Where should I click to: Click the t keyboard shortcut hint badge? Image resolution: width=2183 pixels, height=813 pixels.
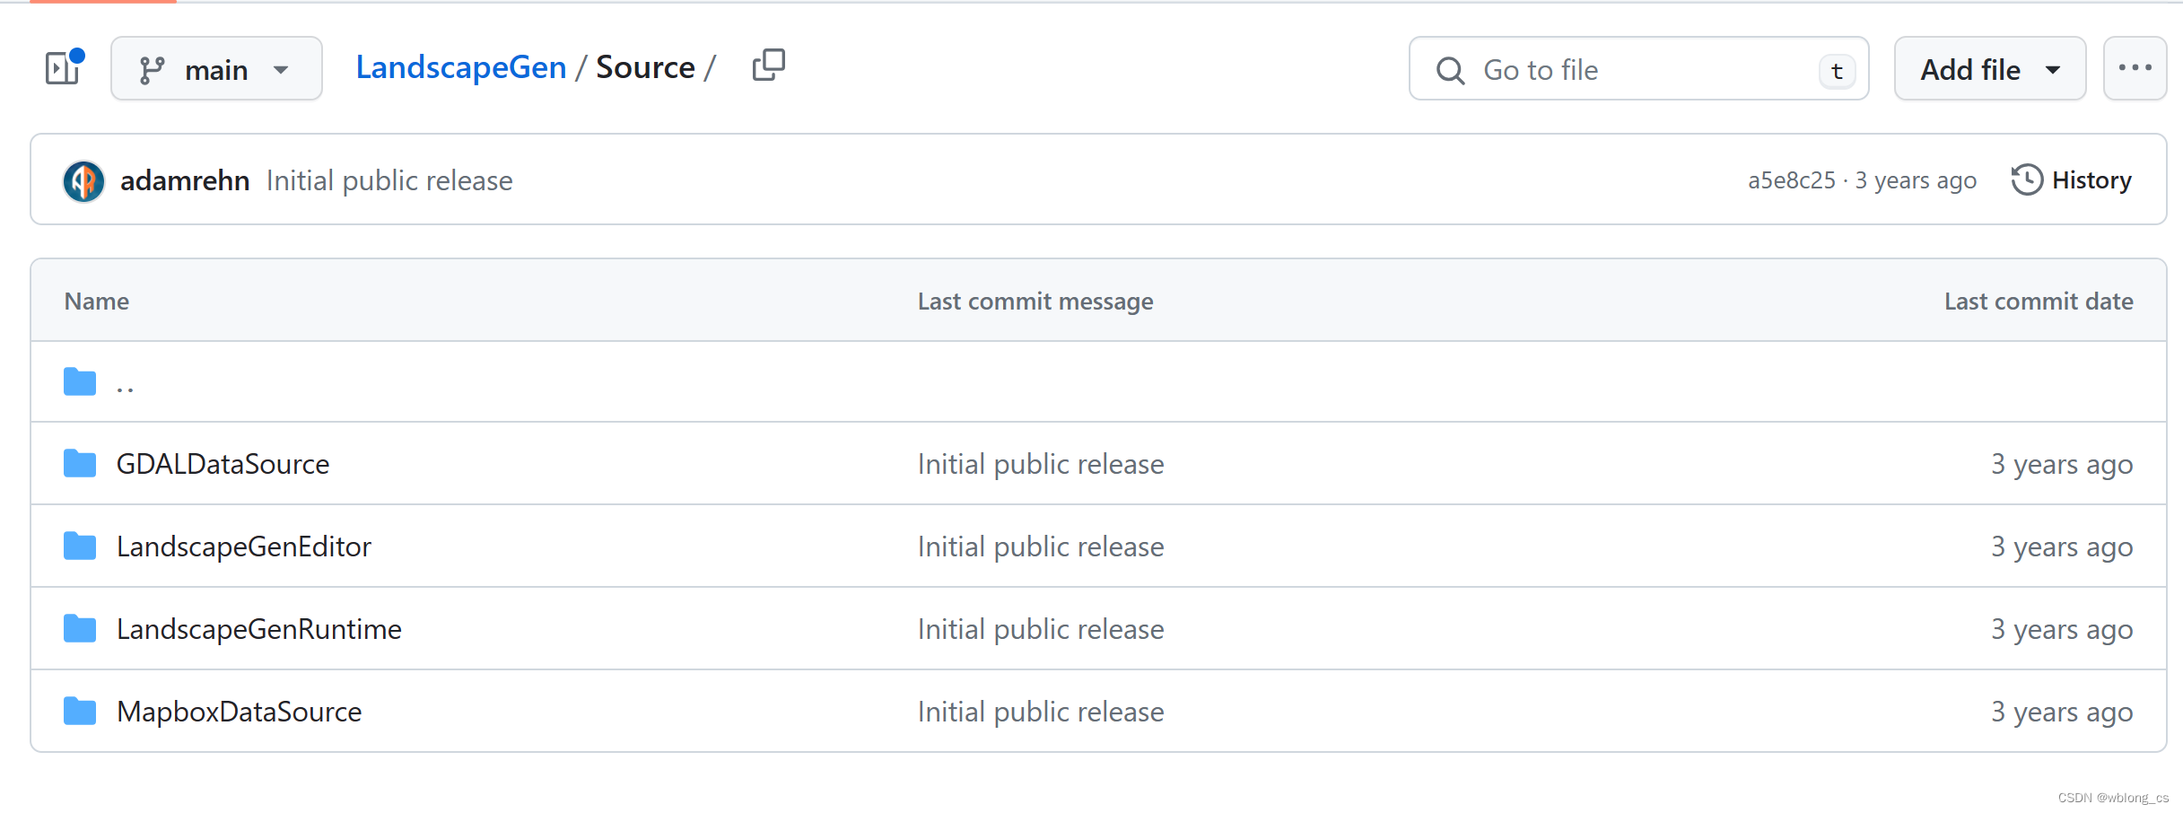coord(1837,71)
